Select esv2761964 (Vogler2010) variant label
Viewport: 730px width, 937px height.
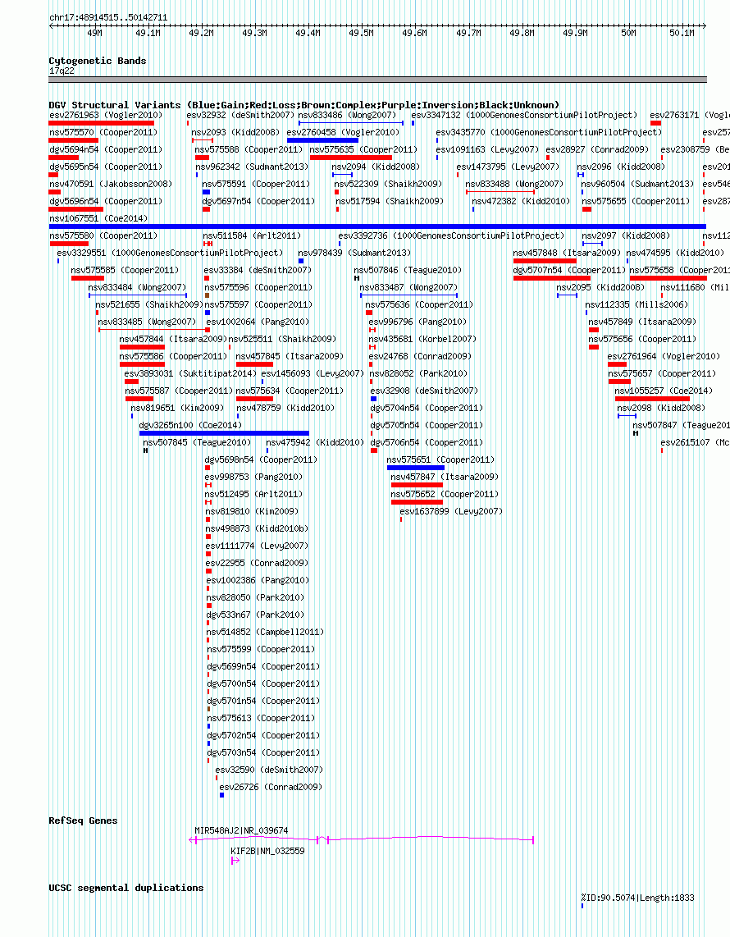664,356
